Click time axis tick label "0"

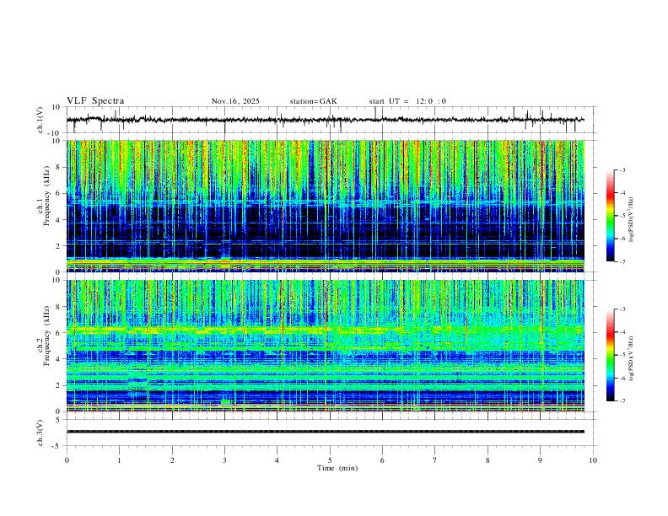[x=67, y=460]
